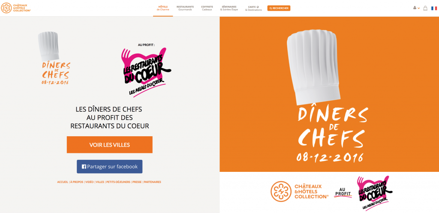
Task: Click the Voir les villes button
Action: click(109, 145)
